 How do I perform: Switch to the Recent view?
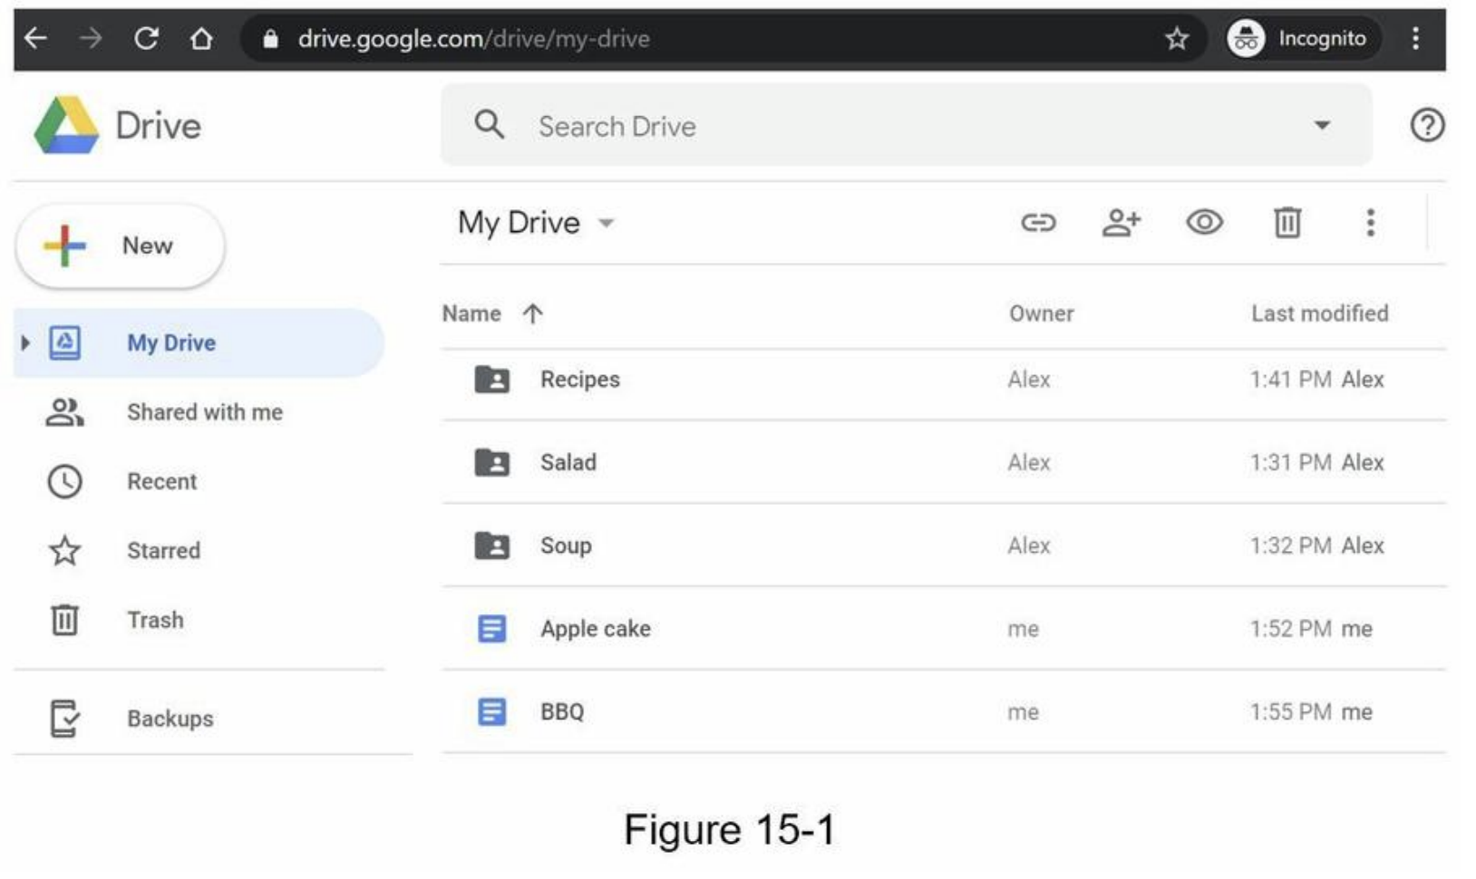161,481
